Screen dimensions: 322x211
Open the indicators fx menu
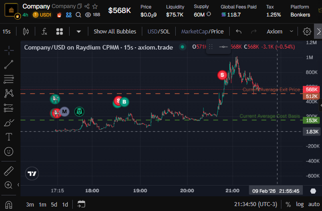click(44, 31)
